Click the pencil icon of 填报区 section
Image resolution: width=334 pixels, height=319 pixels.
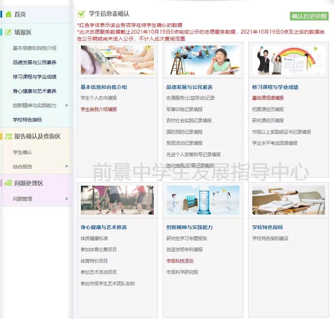coord(8,32)
